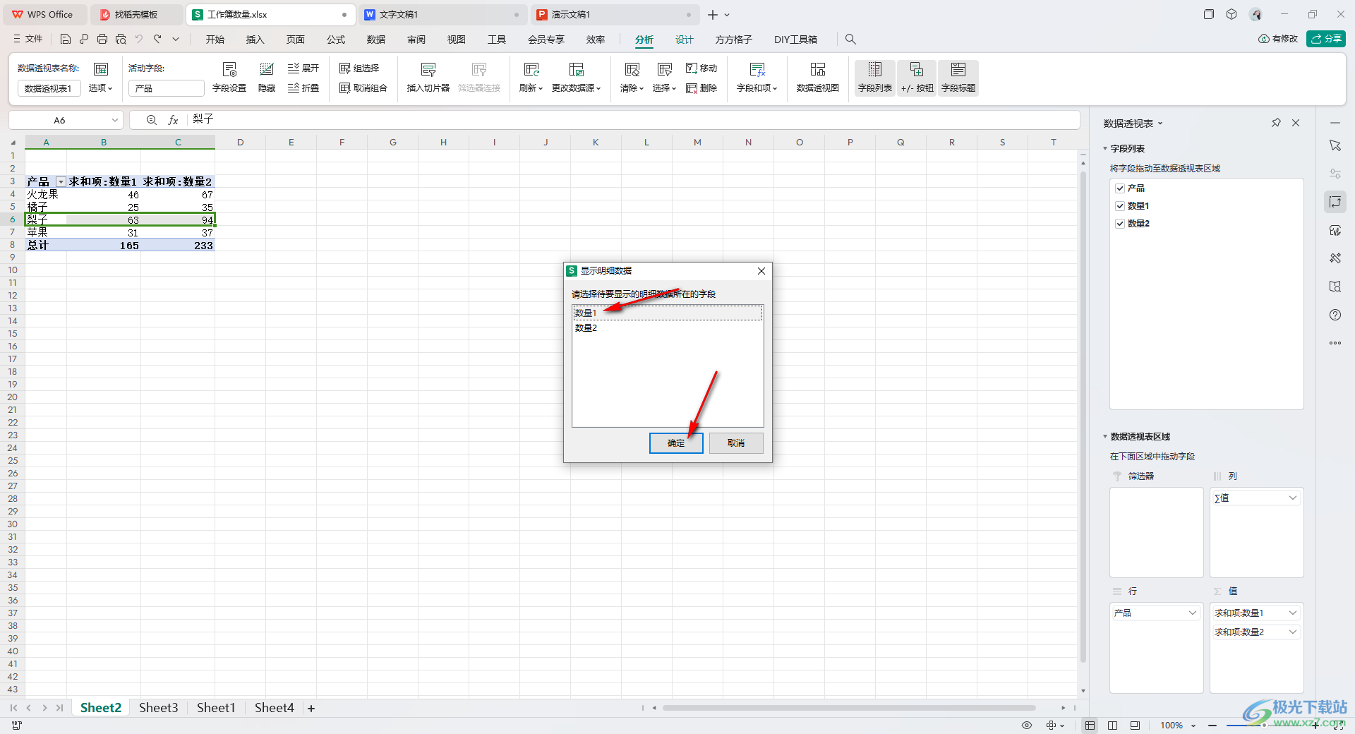Close the 数据透视表 side pane

pyautogui.click(x=1296, y=123)
